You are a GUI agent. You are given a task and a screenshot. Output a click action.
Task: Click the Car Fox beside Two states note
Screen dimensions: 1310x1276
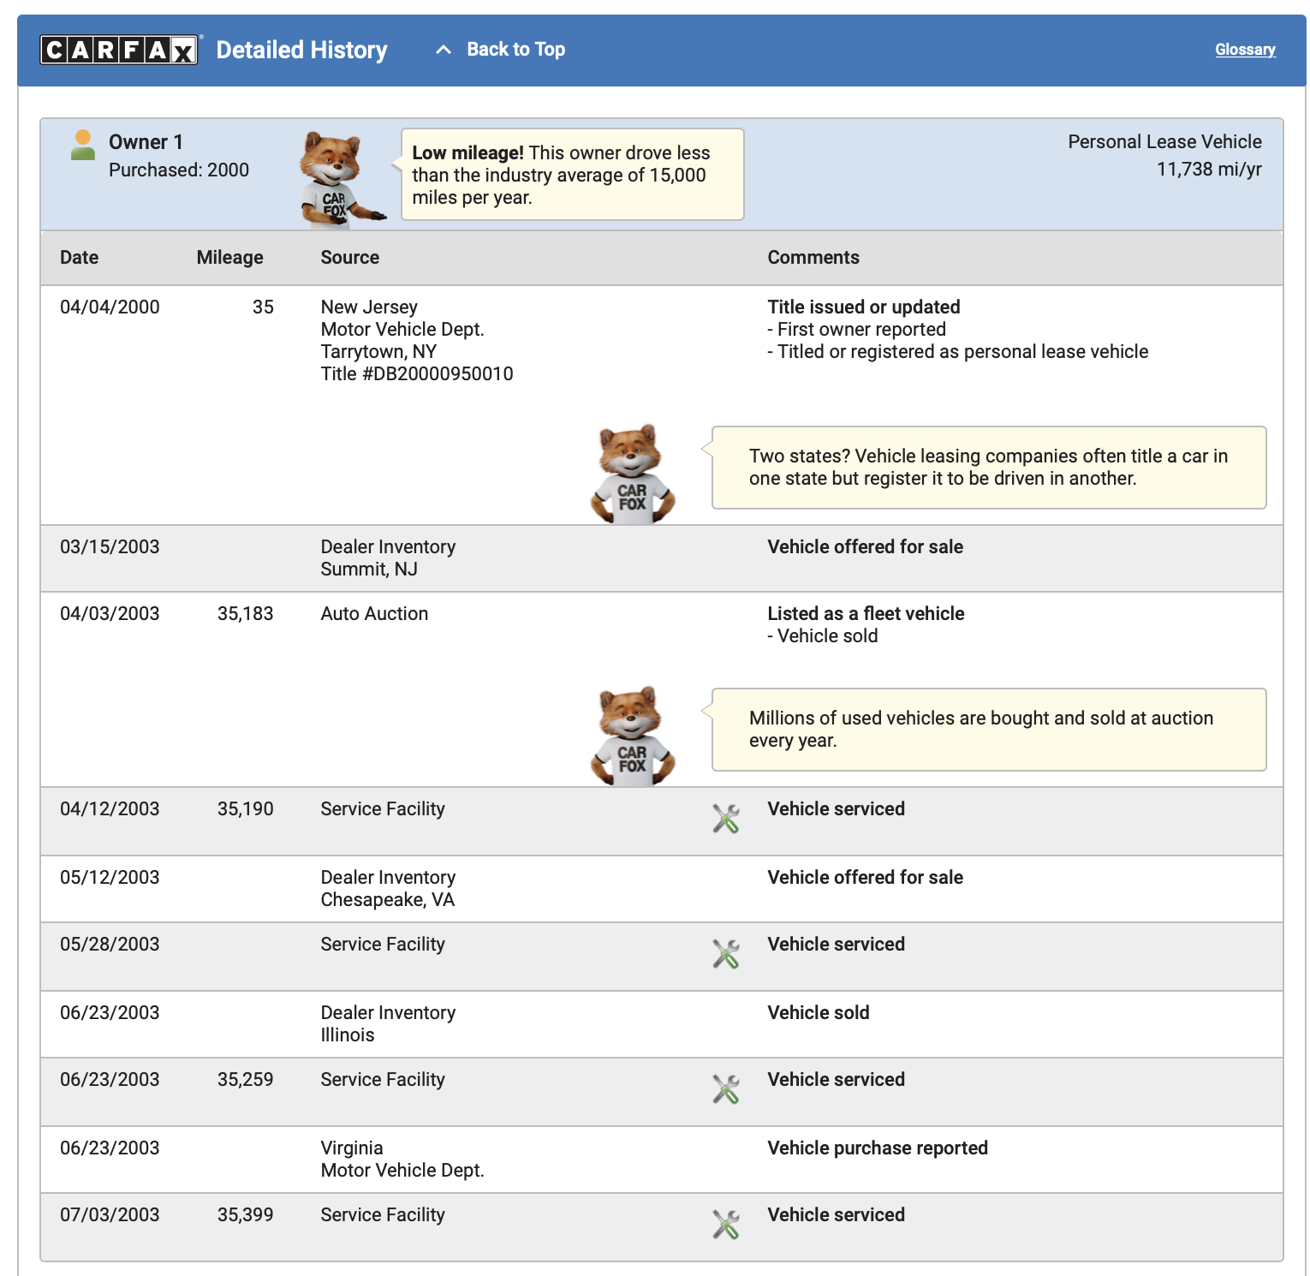click(633, 474)
